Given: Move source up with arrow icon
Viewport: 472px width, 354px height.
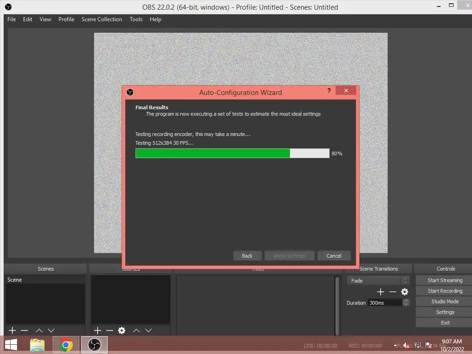Looking at the screenshot, I should [136, 330].
